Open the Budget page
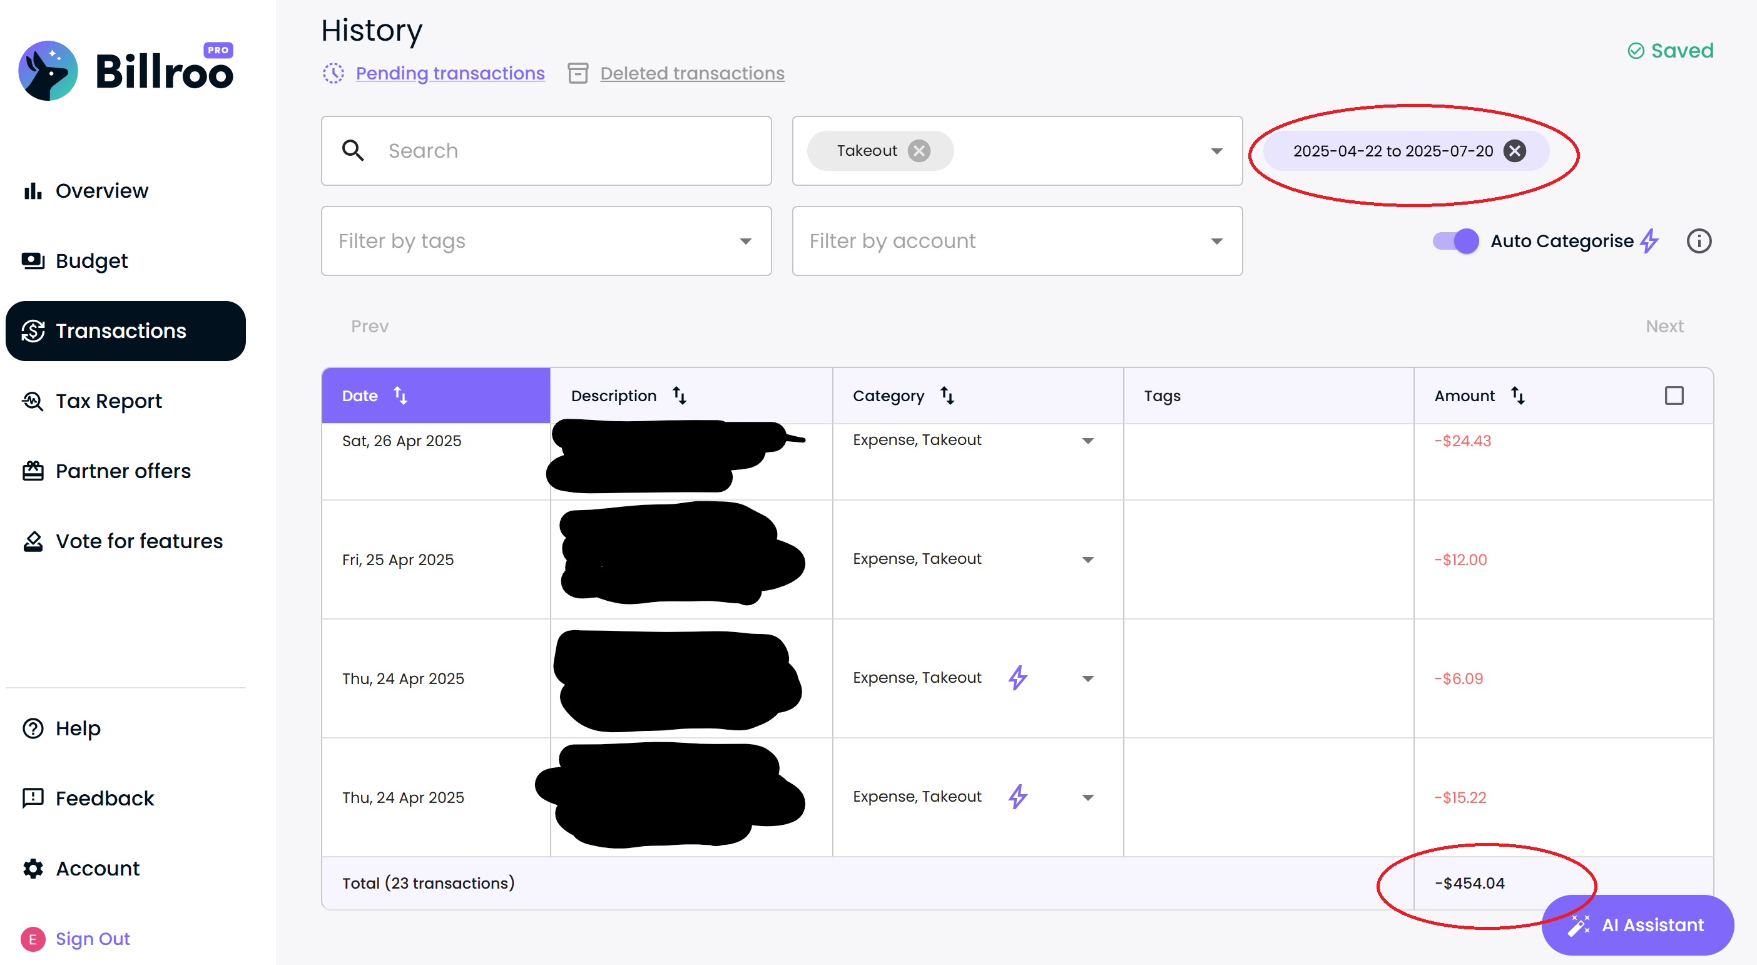 pyautogui.click(x=126, y=260)
